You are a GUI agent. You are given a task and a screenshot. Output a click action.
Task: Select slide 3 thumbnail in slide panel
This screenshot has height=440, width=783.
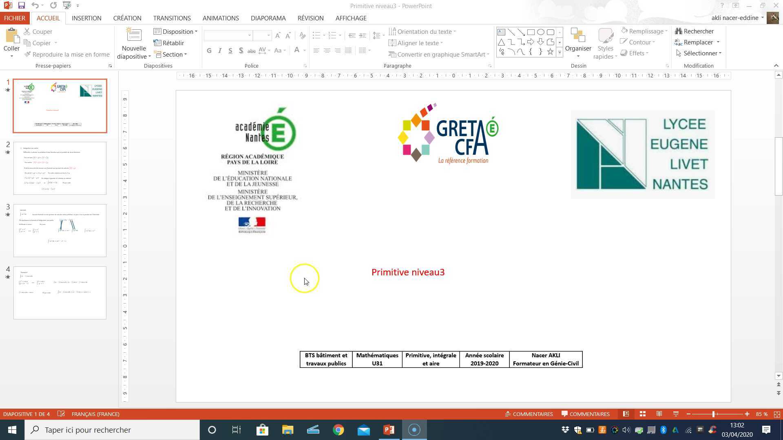tap(60, 230)
